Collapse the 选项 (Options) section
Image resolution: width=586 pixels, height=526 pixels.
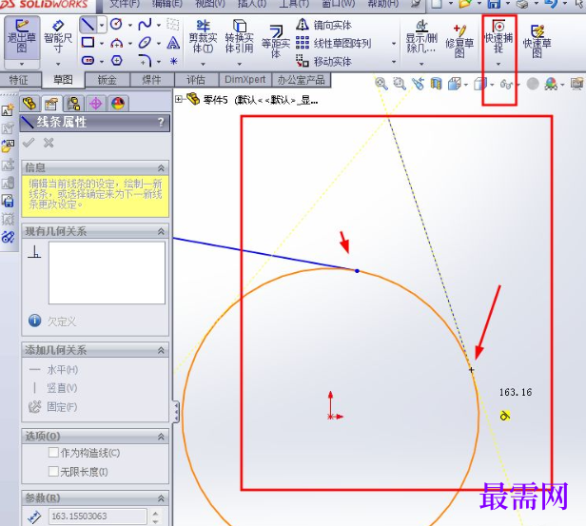[161, 436]
